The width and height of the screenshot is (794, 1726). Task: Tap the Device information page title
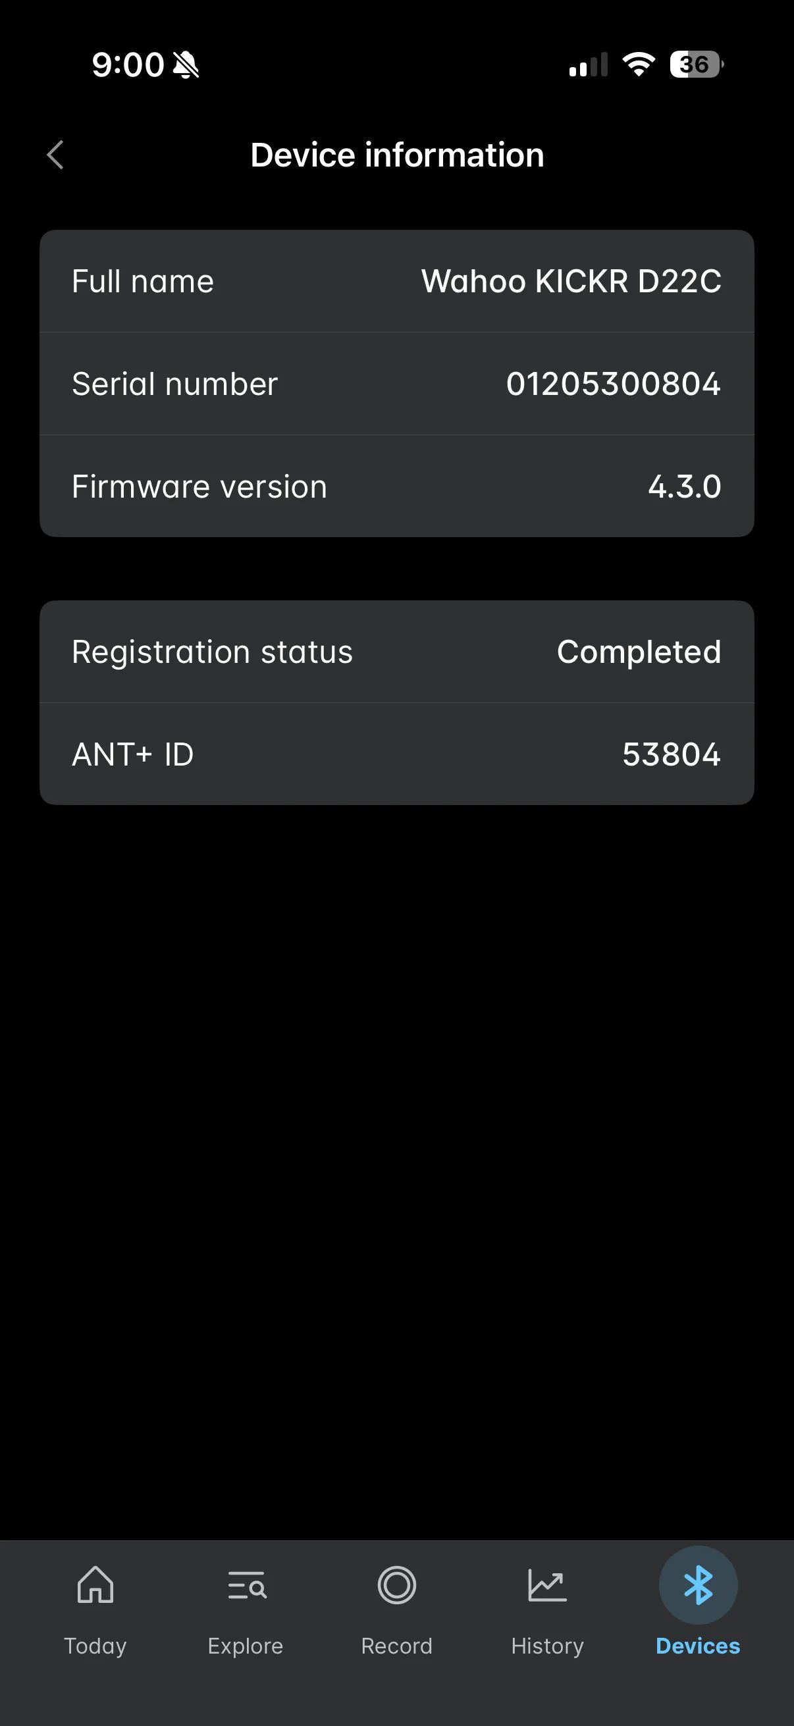click(396, 155)
